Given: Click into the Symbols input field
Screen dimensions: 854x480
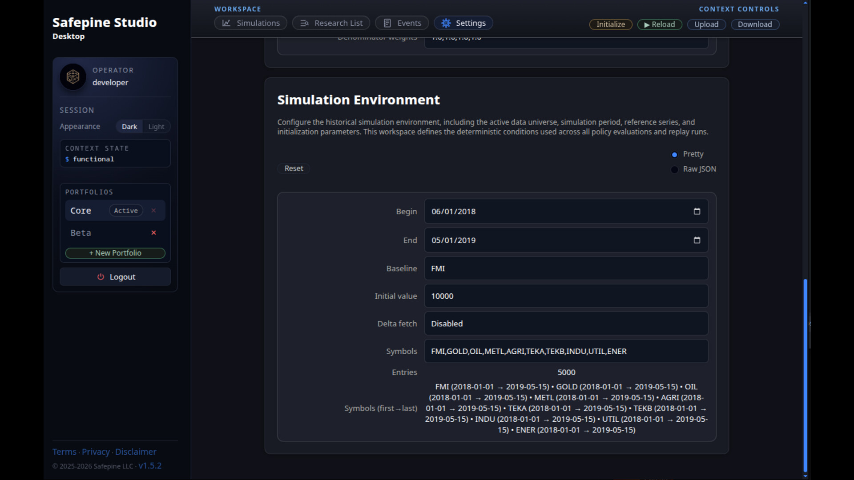Looking at the screenshot, I should [x=566, y=351].
